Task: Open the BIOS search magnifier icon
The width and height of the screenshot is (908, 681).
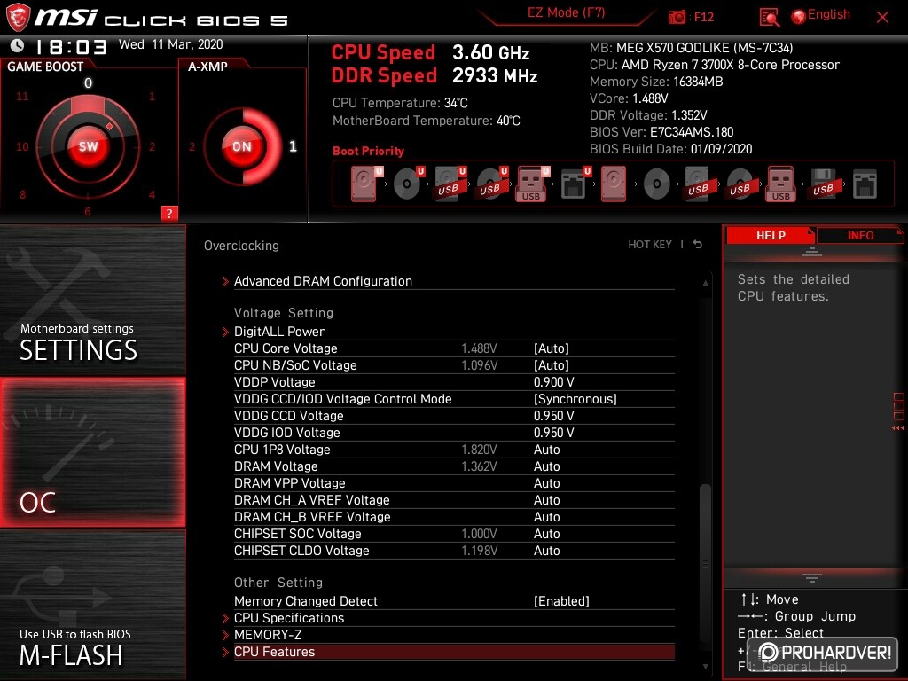Action: pos(769,18)
